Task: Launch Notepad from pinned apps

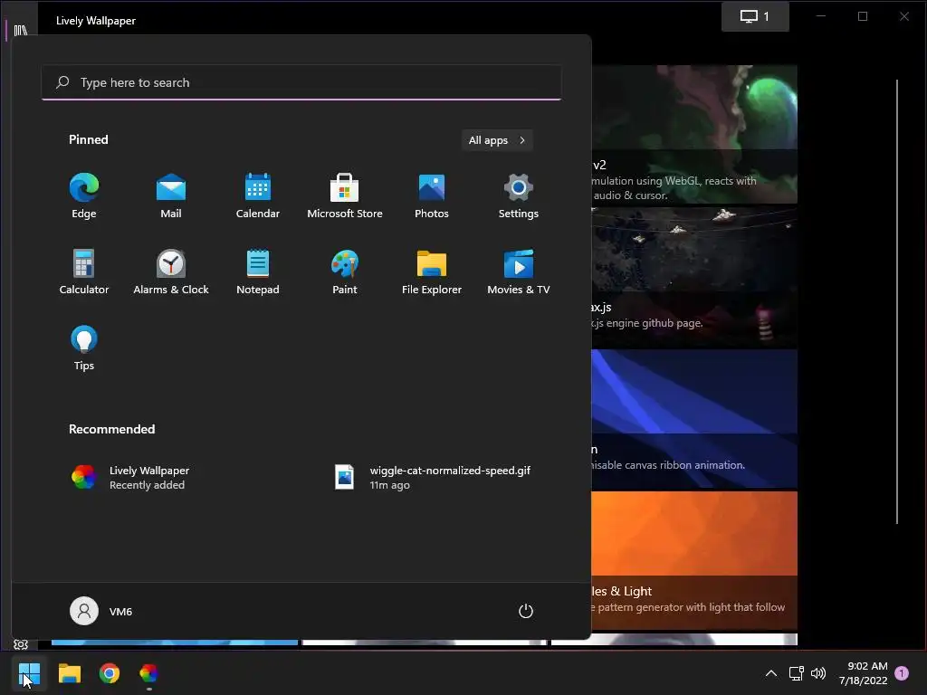Action: [x=258, y=272]
